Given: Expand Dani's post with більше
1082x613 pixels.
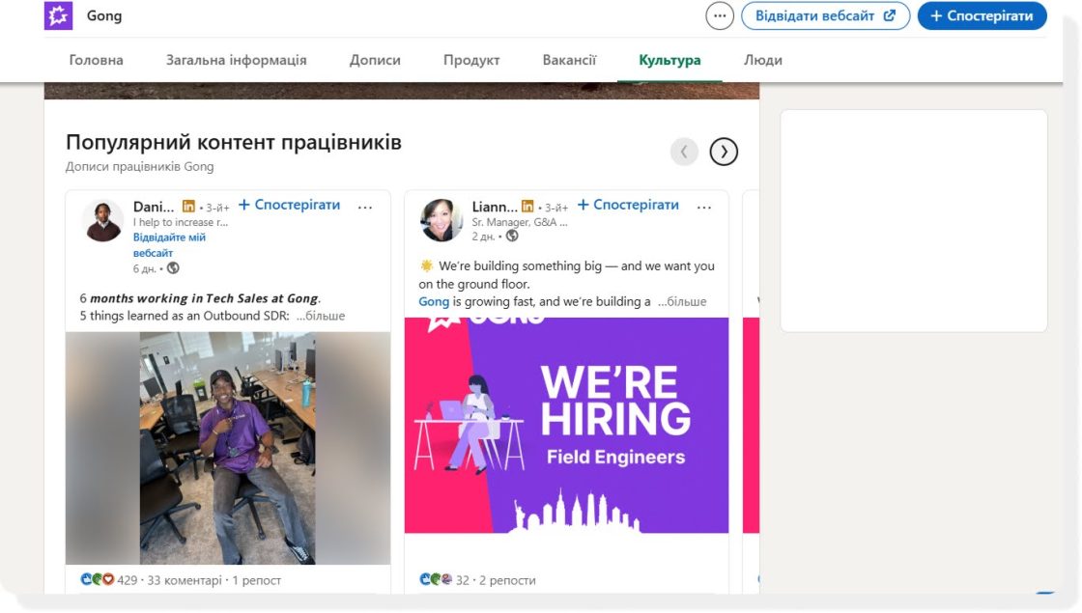Looking at the screenshot, I should pyautogui.click(x=321, y=316).
